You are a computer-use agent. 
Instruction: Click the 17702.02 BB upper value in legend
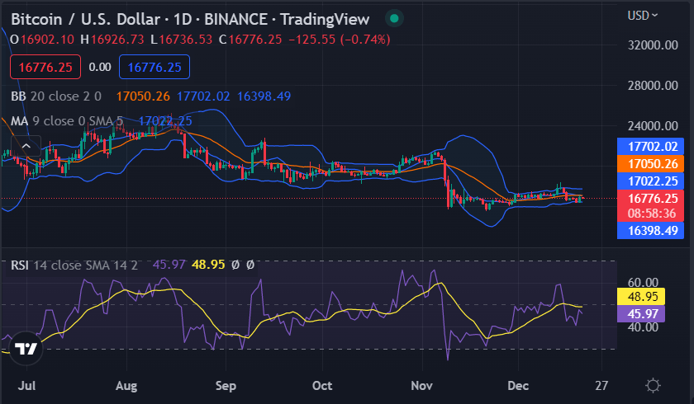203,96
